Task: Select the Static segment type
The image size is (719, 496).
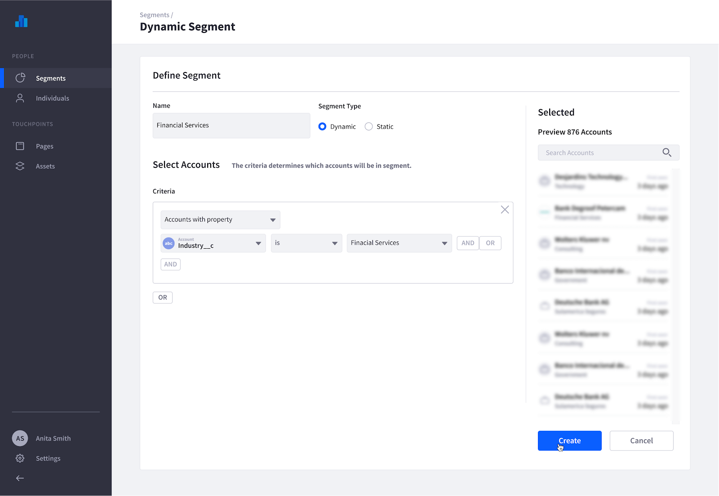Action: (368, 126)
